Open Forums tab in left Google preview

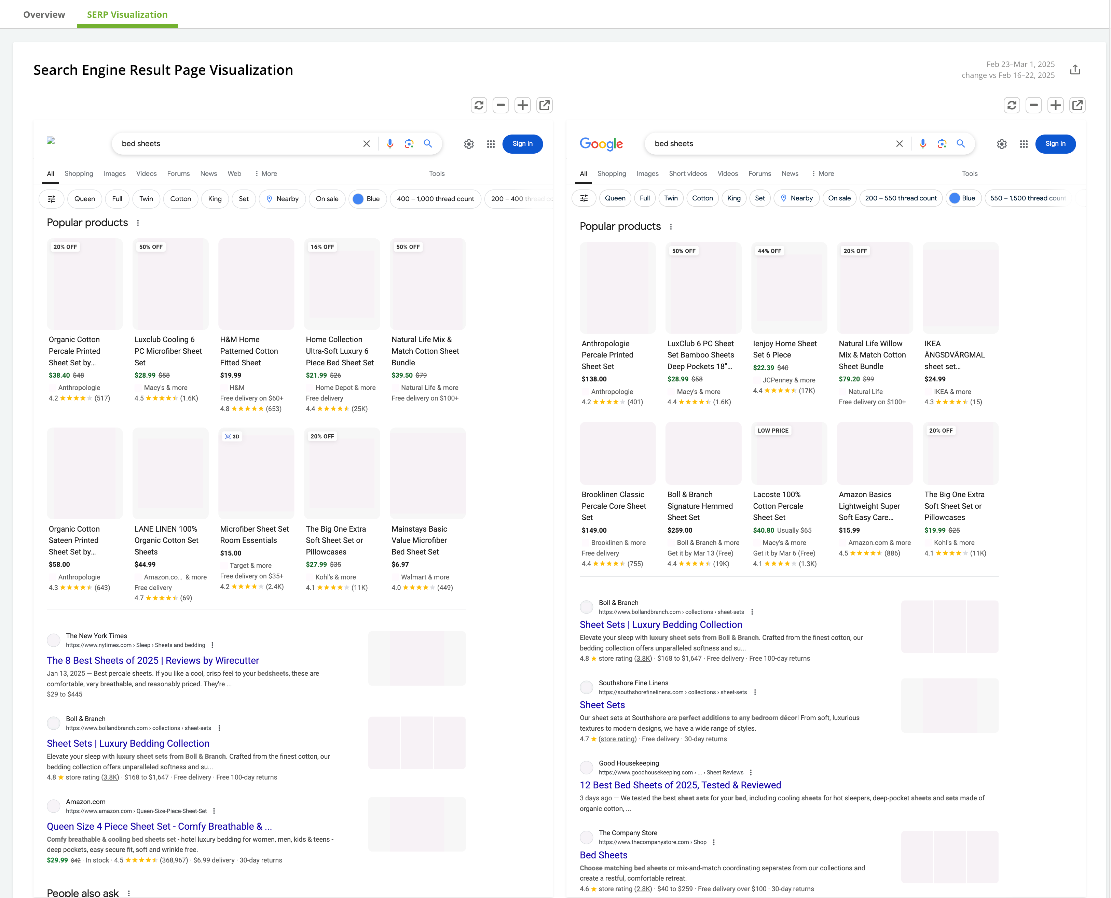[x=179, y=174]
